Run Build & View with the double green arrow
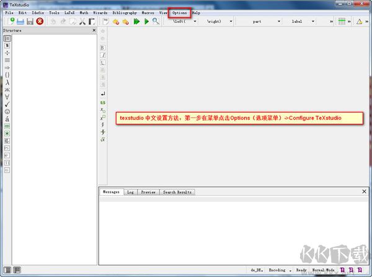This screenshot has height=277, width=372. click(x=136, y=22)
